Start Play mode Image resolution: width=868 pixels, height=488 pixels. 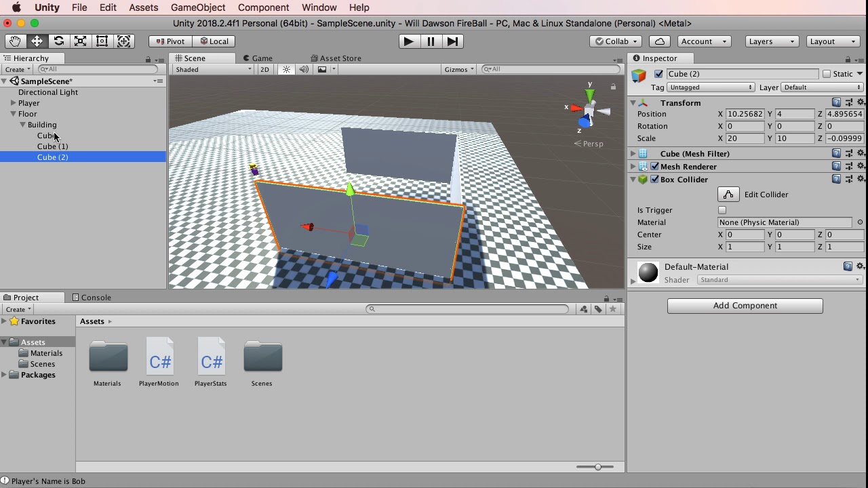coord(408,41)
